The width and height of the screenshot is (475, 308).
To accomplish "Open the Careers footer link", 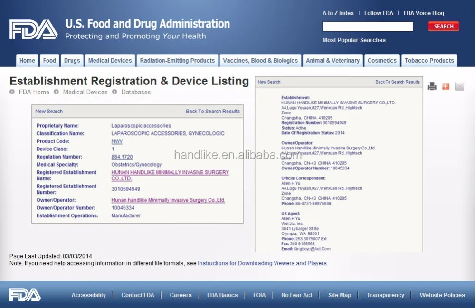I will click(x=180, y=295).
